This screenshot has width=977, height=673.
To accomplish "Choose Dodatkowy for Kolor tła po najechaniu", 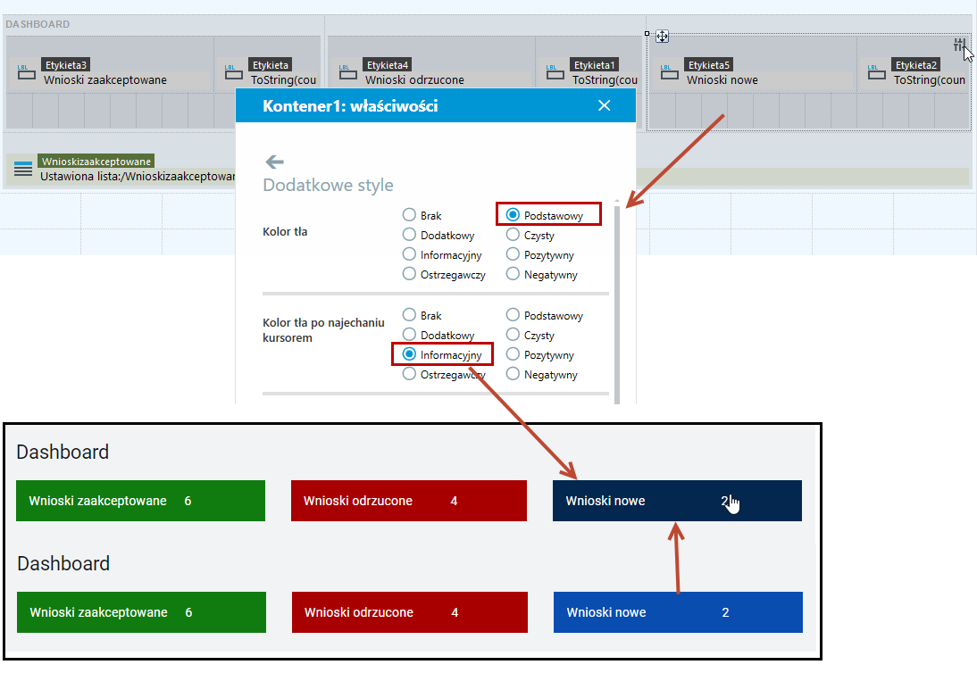I will pos(409,335).
